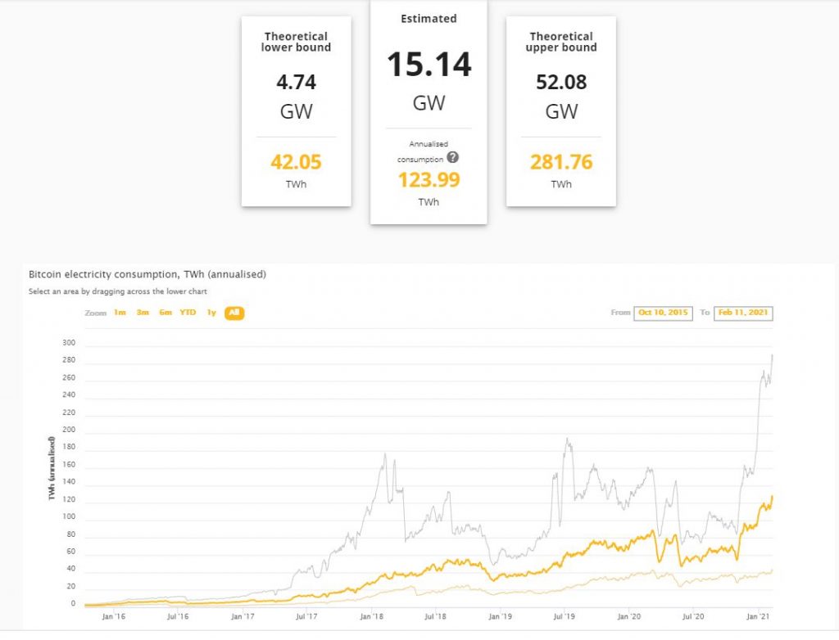Select the All zoom range
Viewport: 839px width, 640px height.
click(x=234, y=313)
